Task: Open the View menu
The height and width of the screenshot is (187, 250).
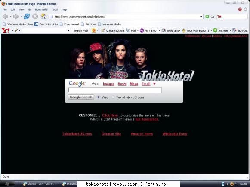Action: tap(22, 9)
